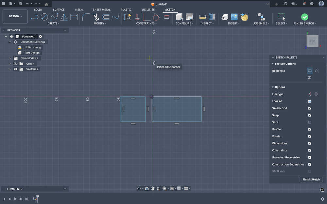The height and width of the screenshot is (204, 327).
Task: Click the Measure tool under Inspect
Action: pyautogui.click(x=202, y=17)
